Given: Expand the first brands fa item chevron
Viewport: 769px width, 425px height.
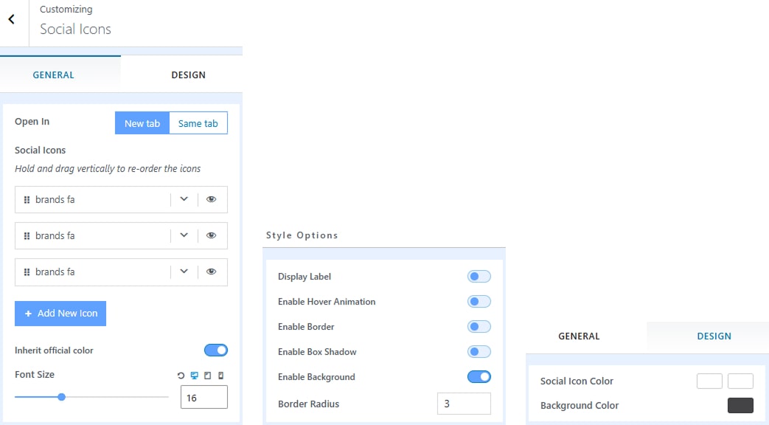Looking at the screenshot, I should click(x=184, y=199).
